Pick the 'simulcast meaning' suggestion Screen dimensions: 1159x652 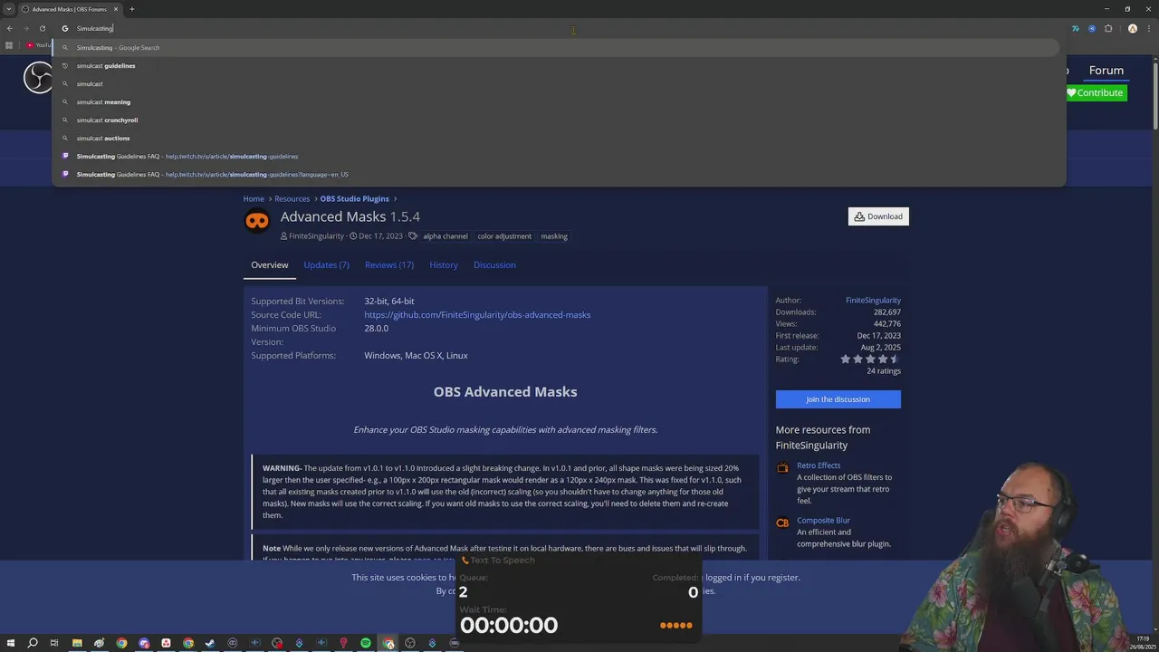(558, 101)
